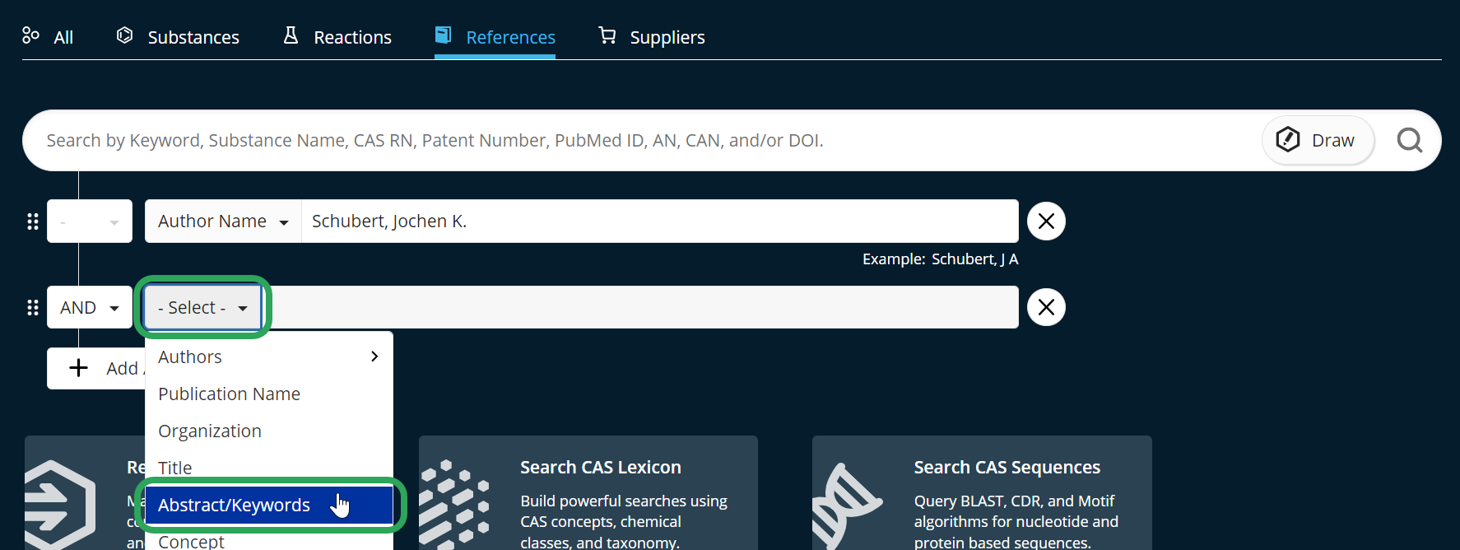This screenshot has width=1460, height=550.
Task: Choose Concept from the list
Action: point(269,539)
